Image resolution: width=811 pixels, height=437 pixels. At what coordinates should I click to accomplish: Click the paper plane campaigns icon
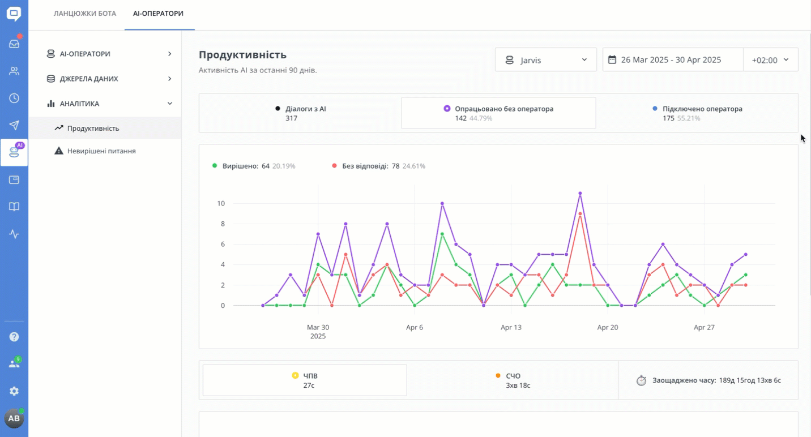[14, 126]
